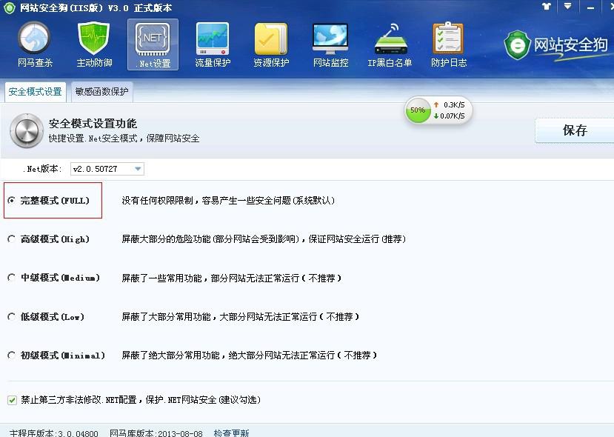Click the 网马库版本:2013-08-08 status text
Image resolution: width=614 pixels, height=437 pixels.
click(x=156, y=433)
